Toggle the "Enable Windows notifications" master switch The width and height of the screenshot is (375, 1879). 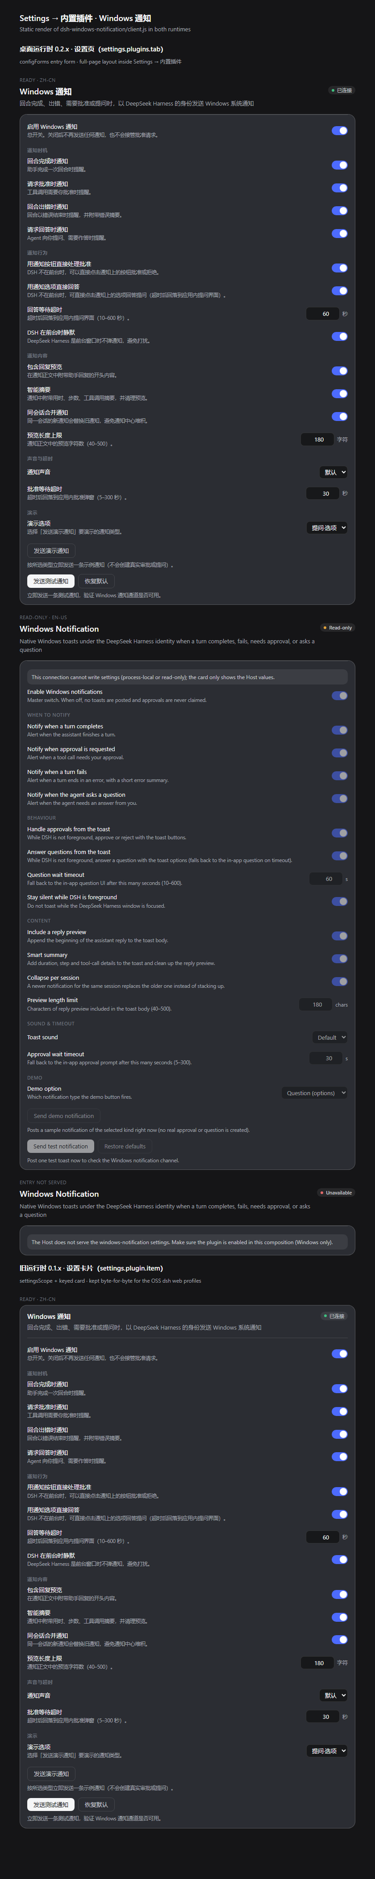[x=339, y=696]
